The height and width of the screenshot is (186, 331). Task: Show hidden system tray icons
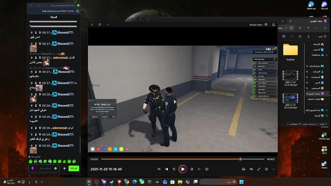[x=42, y=182]
